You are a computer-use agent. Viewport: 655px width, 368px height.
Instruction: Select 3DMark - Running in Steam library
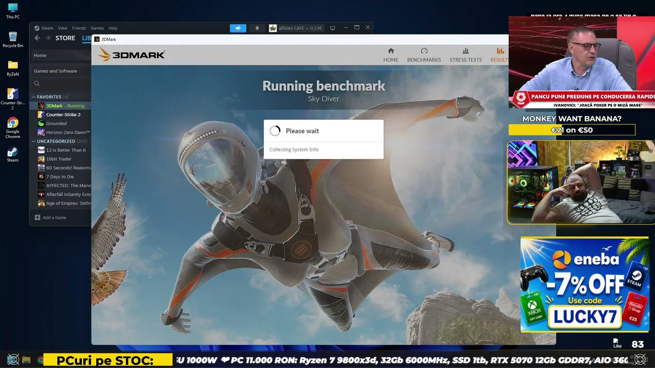point(65,106)
